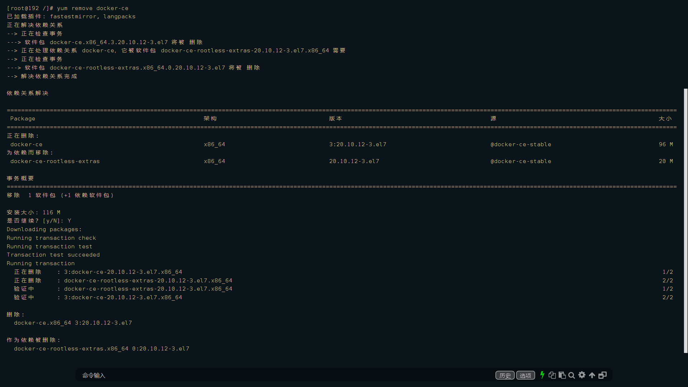Image resolution: width=688 pixels, height=387 pixels.
Task: Click the 架构 column header text
Action: 210,119
